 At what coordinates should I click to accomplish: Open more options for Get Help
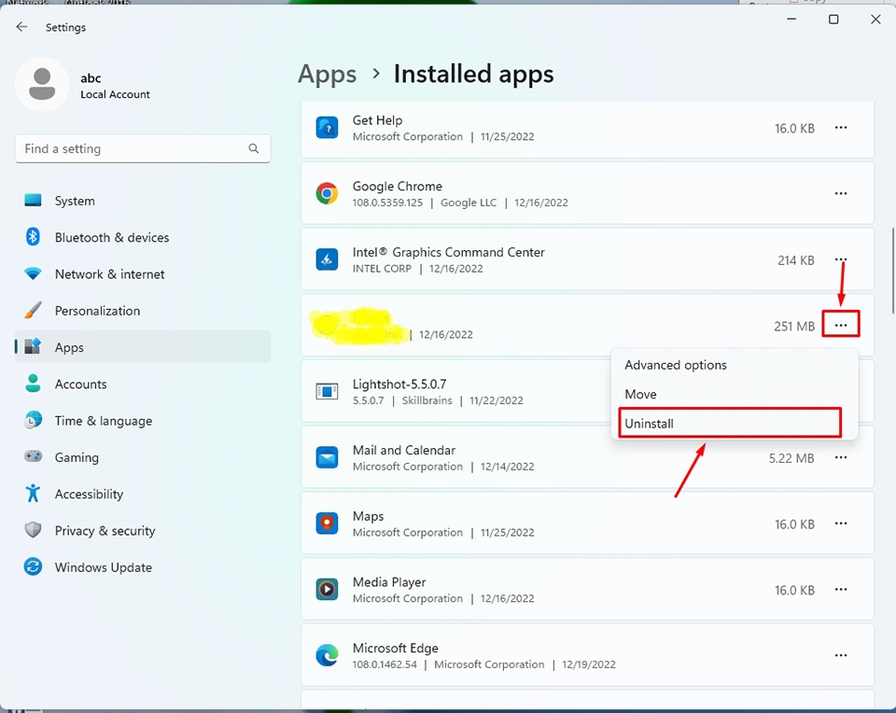pyautogui.click(x=841, y=128)
